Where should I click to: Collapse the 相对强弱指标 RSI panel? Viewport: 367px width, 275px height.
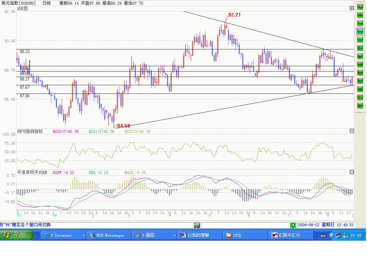(x=352, y=131)
